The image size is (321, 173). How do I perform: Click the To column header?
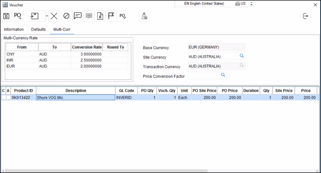point(55,47)
